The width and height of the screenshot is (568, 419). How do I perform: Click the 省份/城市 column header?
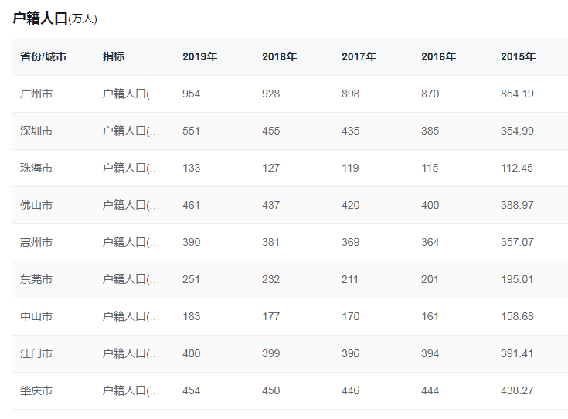coord(43,56)
